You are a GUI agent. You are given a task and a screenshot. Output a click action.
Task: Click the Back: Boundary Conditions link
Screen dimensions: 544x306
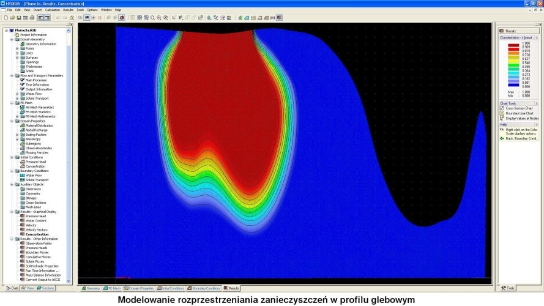[x=521, y=139]
